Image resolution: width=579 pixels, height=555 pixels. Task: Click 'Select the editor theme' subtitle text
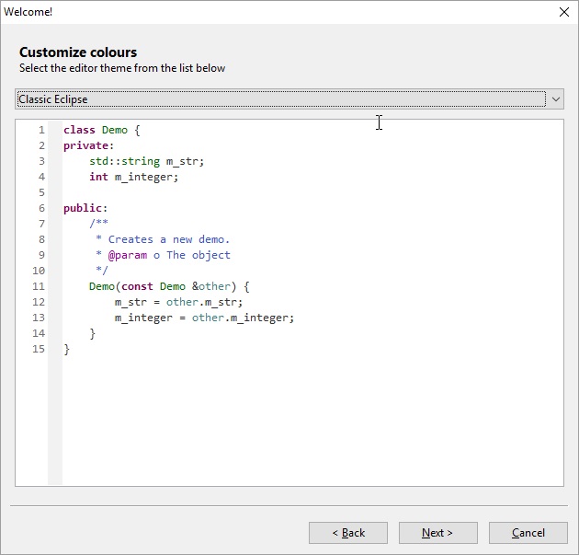[x=122, y=68]
